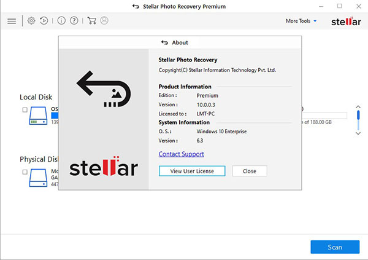Click the shopping cart buy icon
Image resolution: width=368 pixels, height=260 pixels.
coord(92,21)
